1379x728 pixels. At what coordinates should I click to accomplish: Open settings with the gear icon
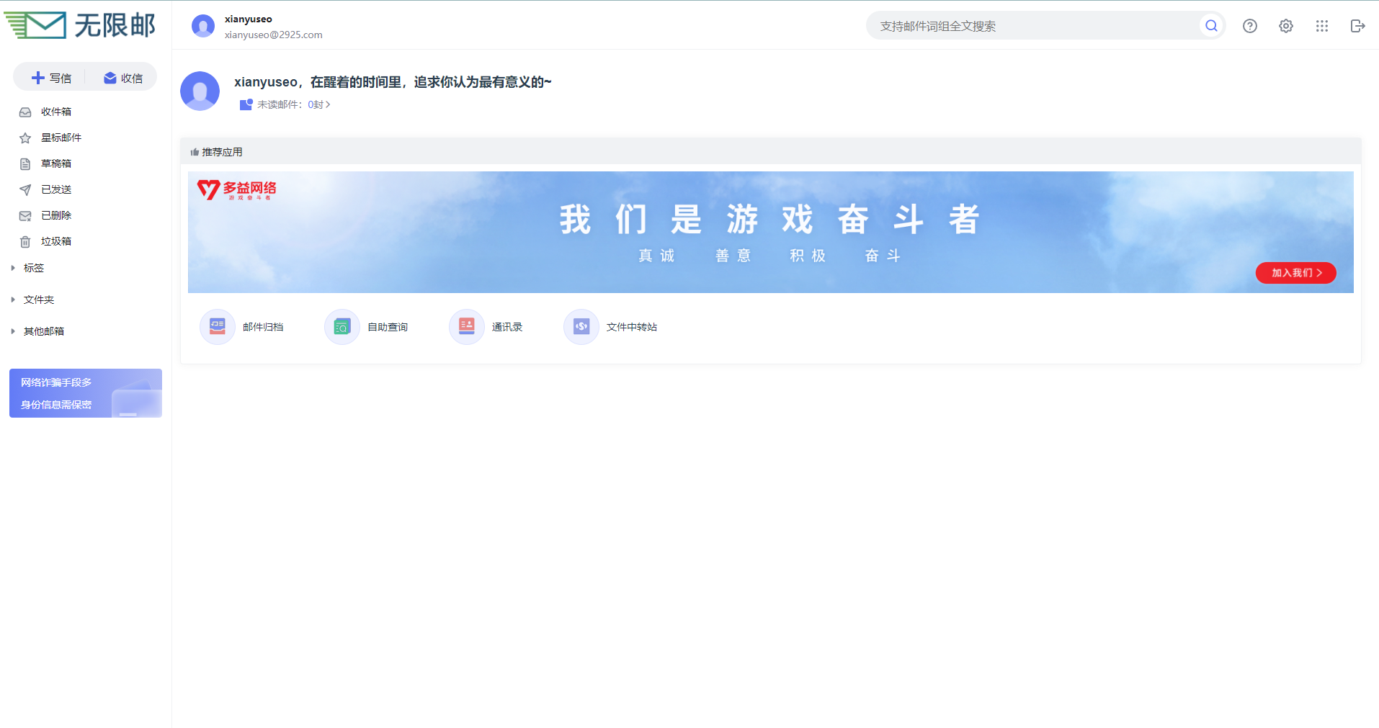1286,26
